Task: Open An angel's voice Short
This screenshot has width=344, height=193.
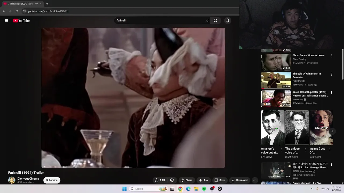Action: [x=273, y=128]
